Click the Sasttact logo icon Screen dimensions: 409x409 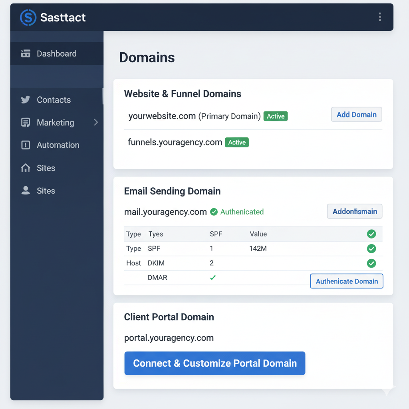click(x=28, y=18)
